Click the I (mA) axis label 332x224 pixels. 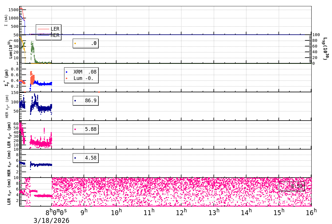[6, 21]
